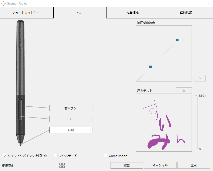Apply changes with the 適用 button
Image resolution: width=213 pixels, height=171 pixels.
pyautogui.click(x=194, y=165)
